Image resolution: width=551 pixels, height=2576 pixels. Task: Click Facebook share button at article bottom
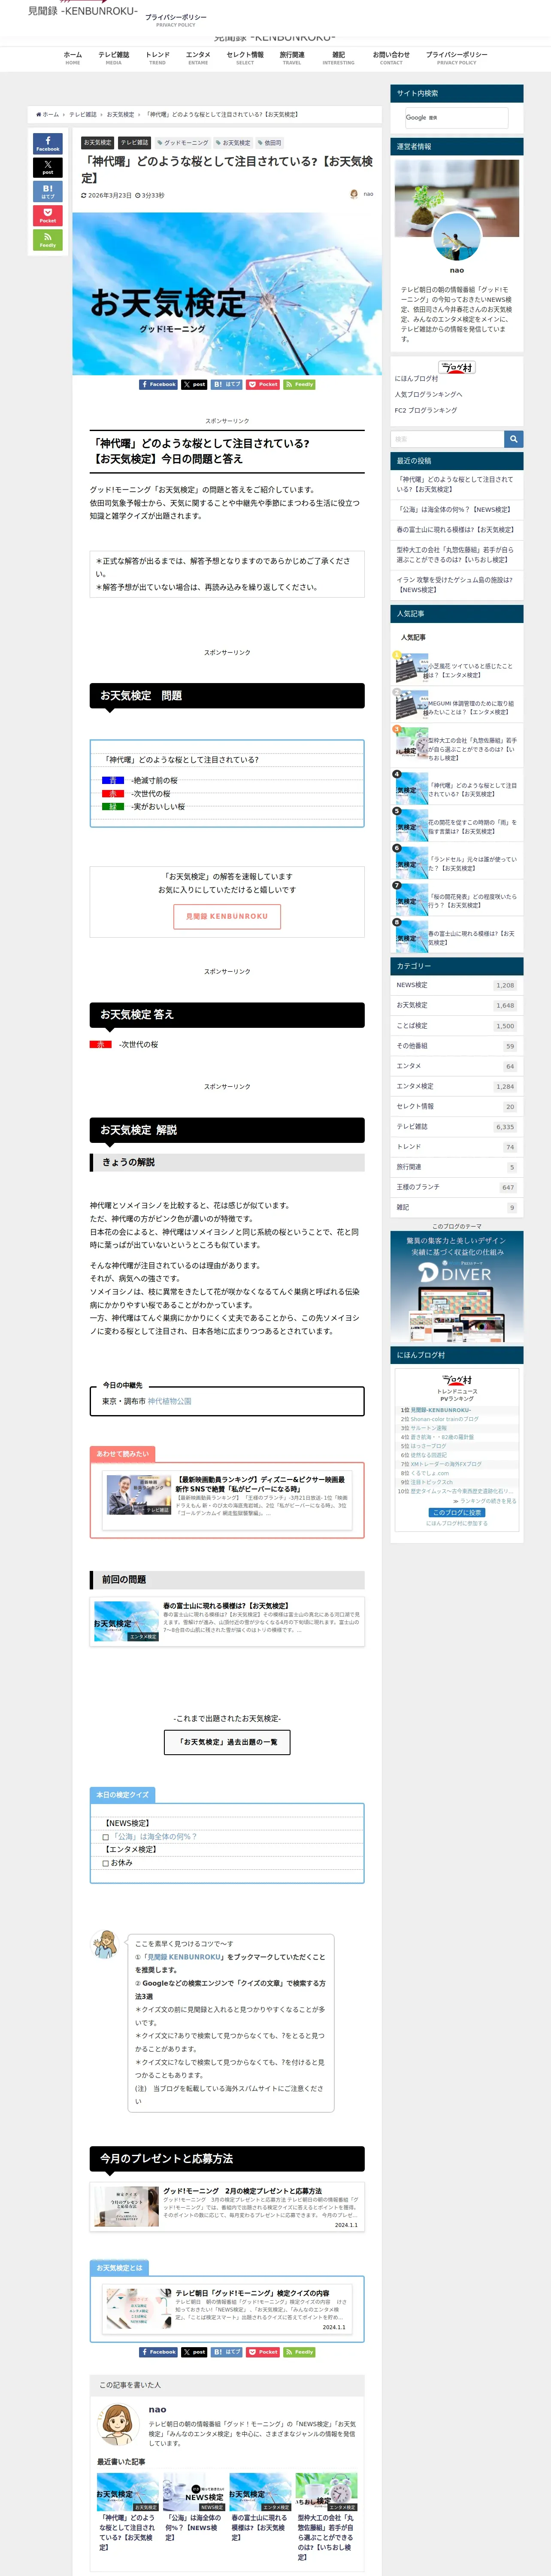pyautogui.click(x=158, y=2352)
